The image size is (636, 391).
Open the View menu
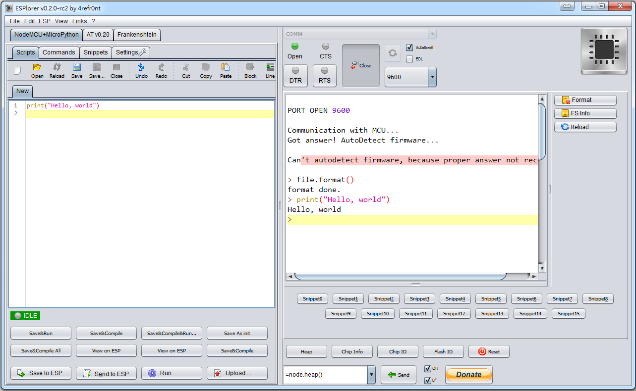[x=61, y=21]
